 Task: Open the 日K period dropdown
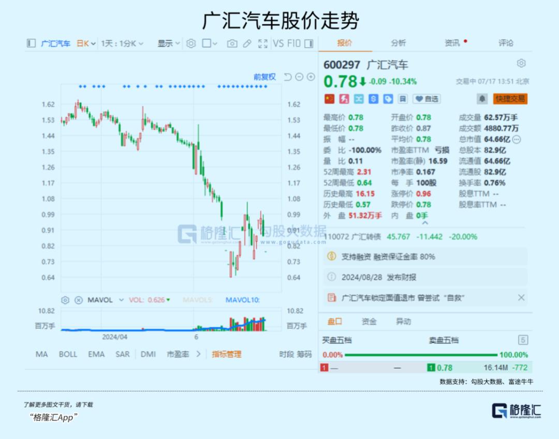click(84, 43)
